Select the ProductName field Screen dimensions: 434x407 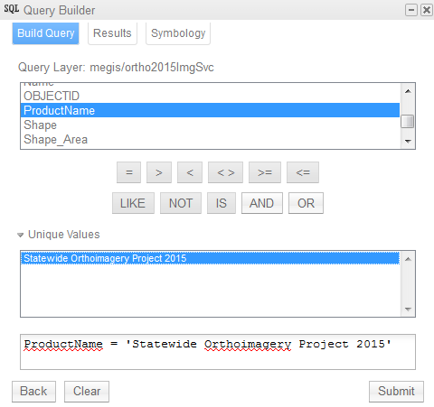(210, 110)
